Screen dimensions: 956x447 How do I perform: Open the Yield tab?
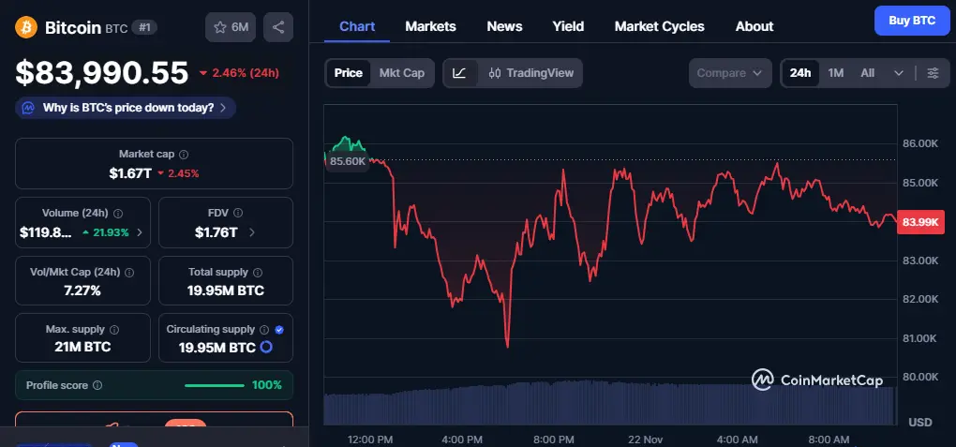[x=568, y=26]
